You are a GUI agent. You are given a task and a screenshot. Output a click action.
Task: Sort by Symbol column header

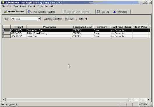tap(19, 27)
